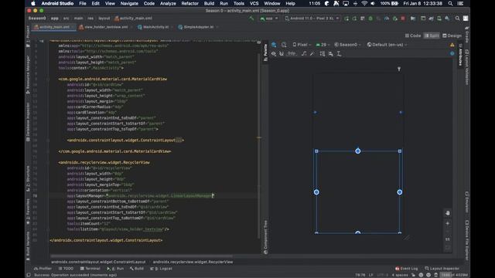Open the Build menu
This screenshot has height=278, width=495.
209,3
